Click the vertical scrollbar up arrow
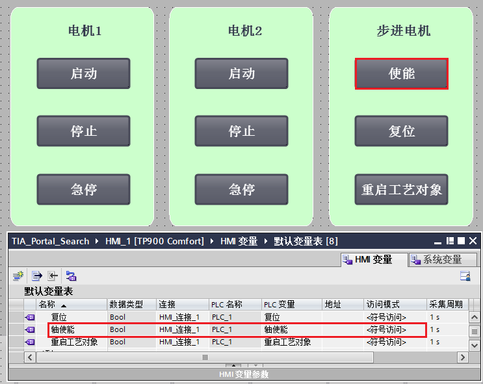Screen dimensions: 483x384 point(475,317)
